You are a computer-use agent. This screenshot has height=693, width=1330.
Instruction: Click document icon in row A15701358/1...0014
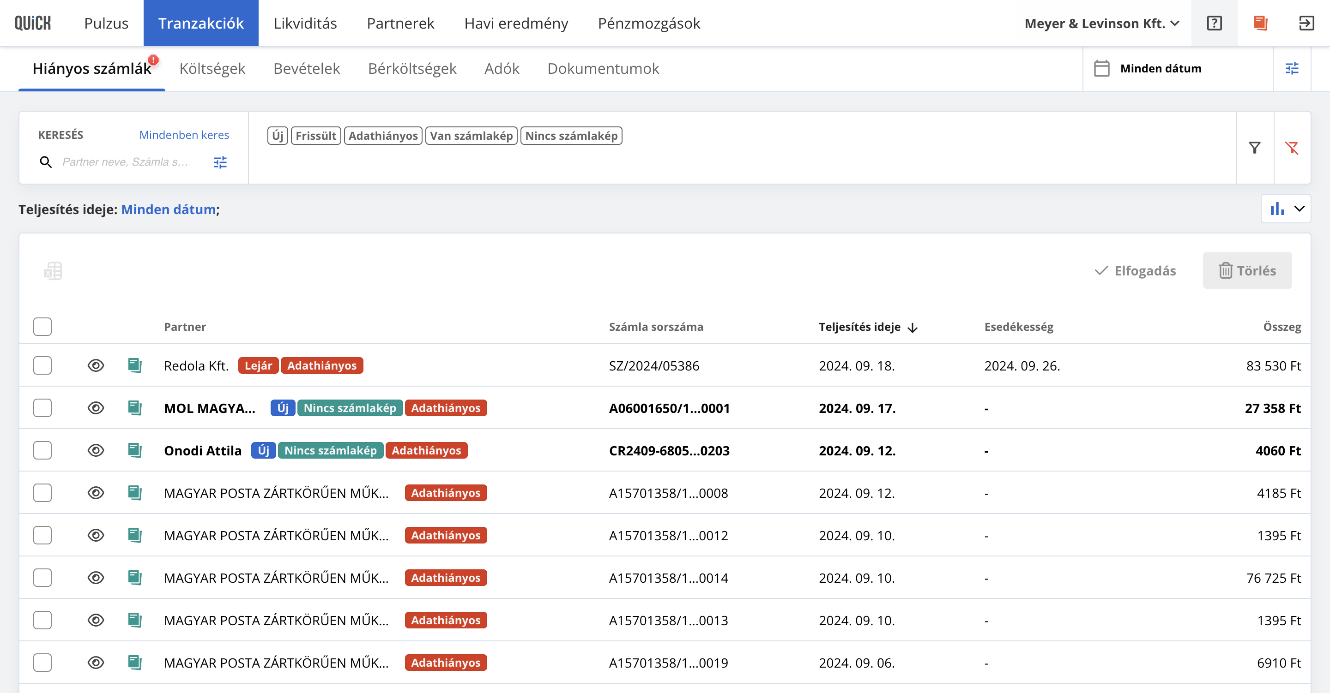click(x=135, y=577)
